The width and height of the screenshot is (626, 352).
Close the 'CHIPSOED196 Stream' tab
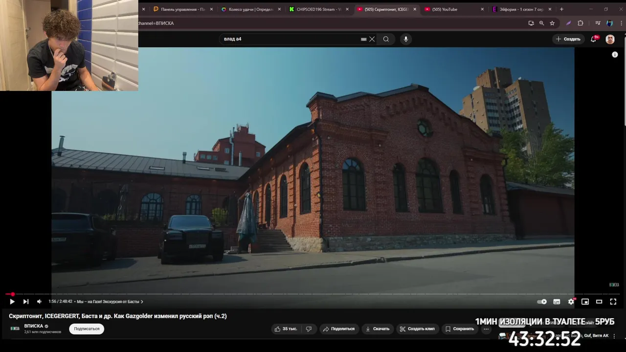347,9
